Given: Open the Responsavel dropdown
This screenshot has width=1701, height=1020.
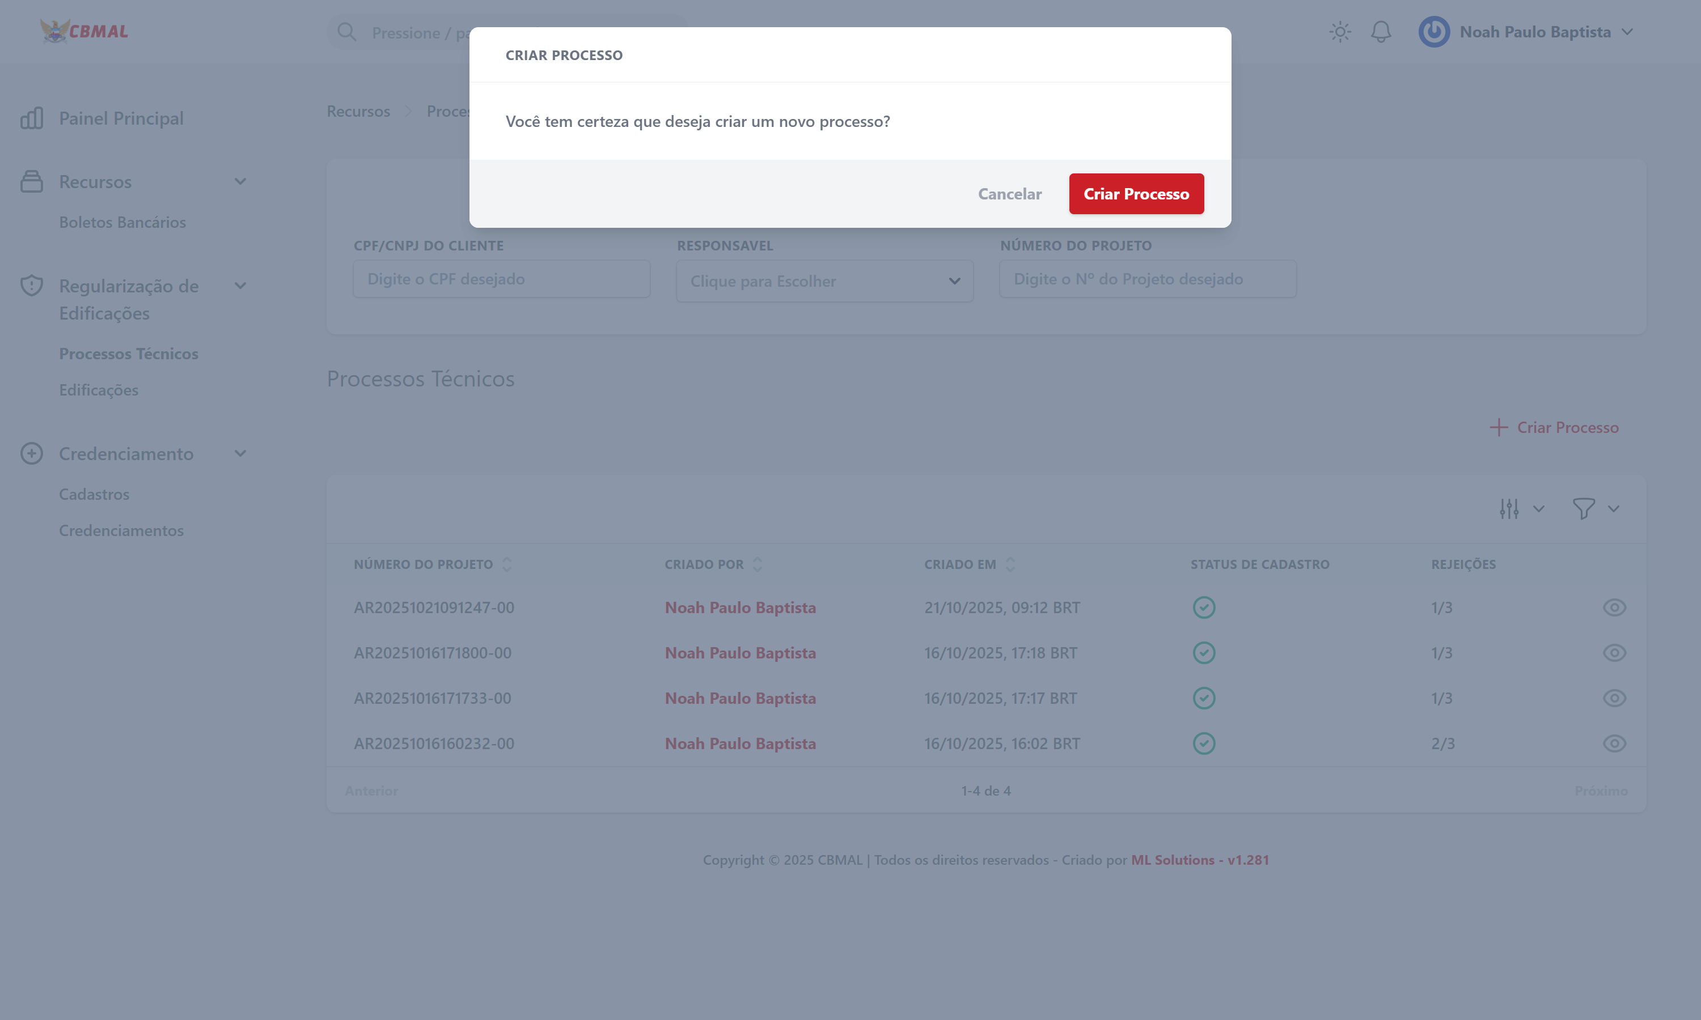Looking at the screenshot, I should click(824, 281).
